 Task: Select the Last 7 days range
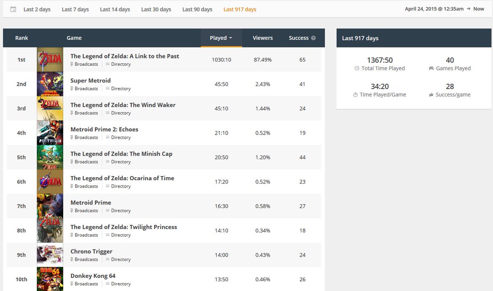coord(75,9)
